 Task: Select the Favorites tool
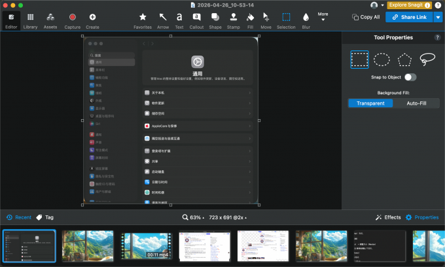tap(143, 21)
